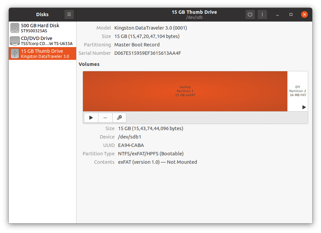
Task: Click the thumb drive icon in sidebar
Action: (14, 53)
